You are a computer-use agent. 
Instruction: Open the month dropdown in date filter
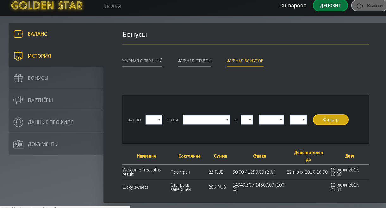[x=271, y=120]
